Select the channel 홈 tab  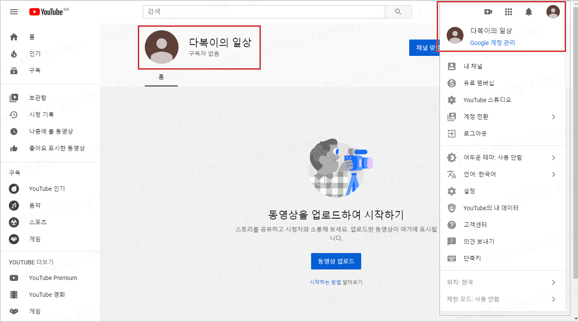pyautogui.click(x=161, y=77)
